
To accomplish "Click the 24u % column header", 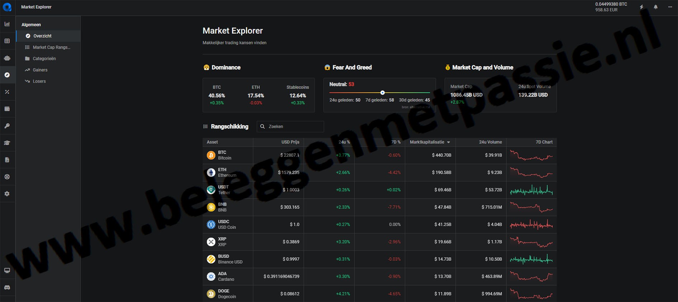I will [x=344, y=142].
